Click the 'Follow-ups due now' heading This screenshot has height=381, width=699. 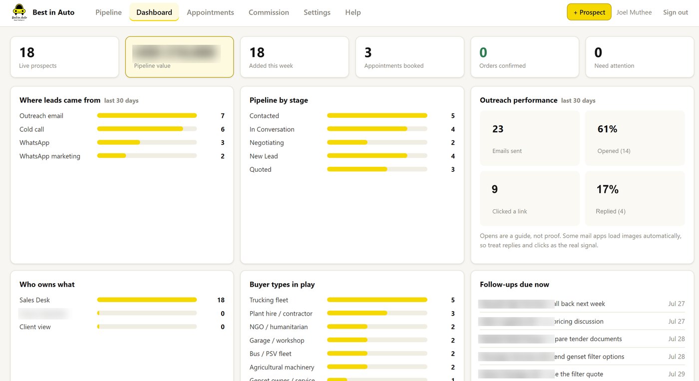[x=514, y=285]
